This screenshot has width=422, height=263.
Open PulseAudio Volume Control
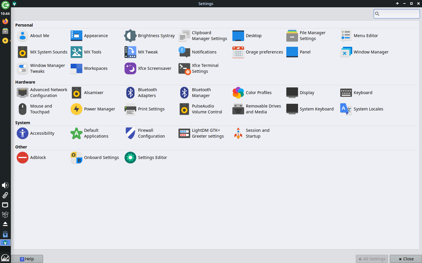tap(200, 109)
